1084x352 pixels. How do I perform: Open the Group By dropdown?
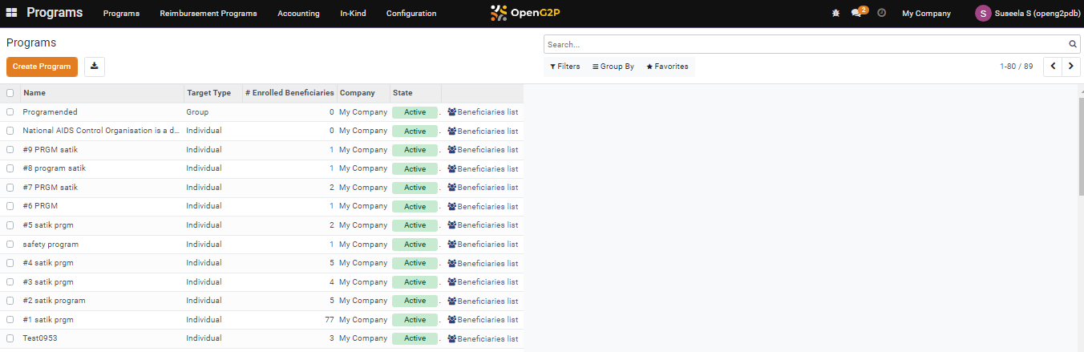click(613, 67)
